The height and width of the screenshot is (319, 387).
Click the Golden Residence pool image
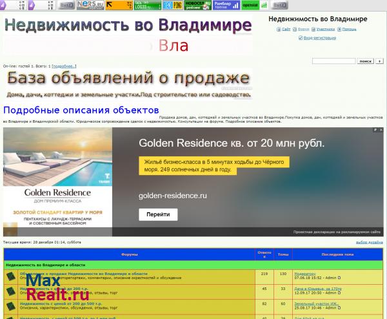coord(57,157)
